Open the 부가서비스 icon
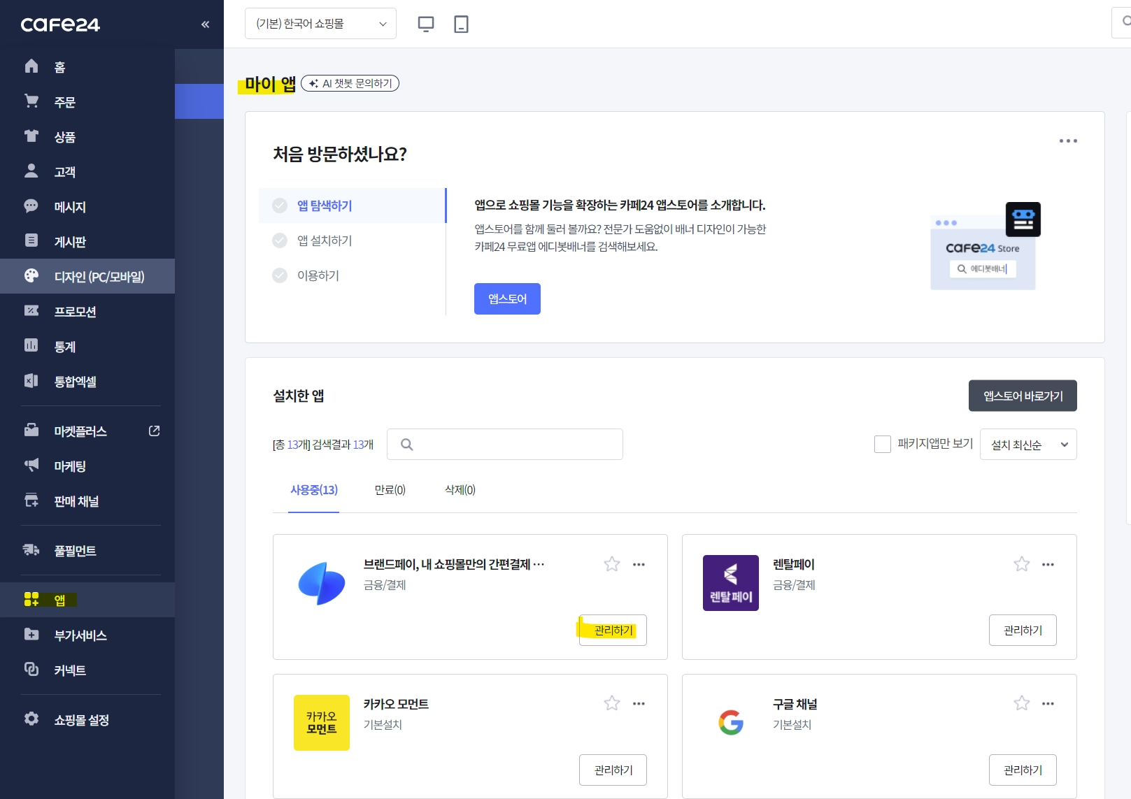This screenshot has width=1131, height=799. pos(31,635)
